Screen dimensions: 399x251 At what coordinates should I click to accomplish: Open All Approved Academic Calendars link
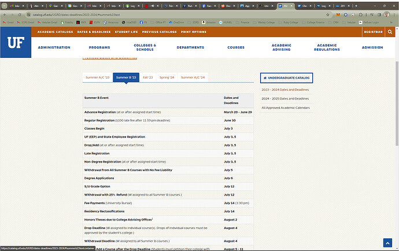pyautogui.click(x=286, y=108)
